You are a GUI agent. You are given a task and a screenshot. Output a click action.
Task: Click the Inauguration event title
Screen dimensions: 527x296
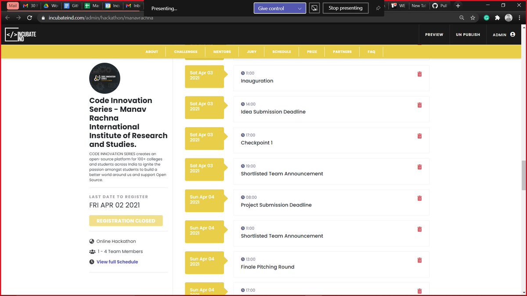point(257,81)
